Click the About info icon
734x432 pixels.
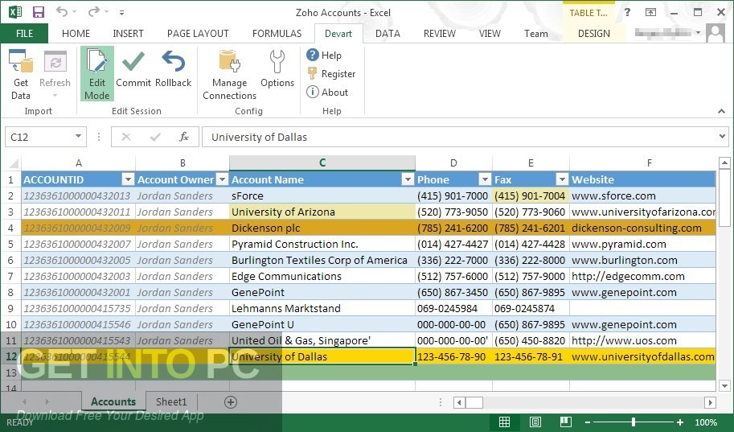(x=312, y=92)
